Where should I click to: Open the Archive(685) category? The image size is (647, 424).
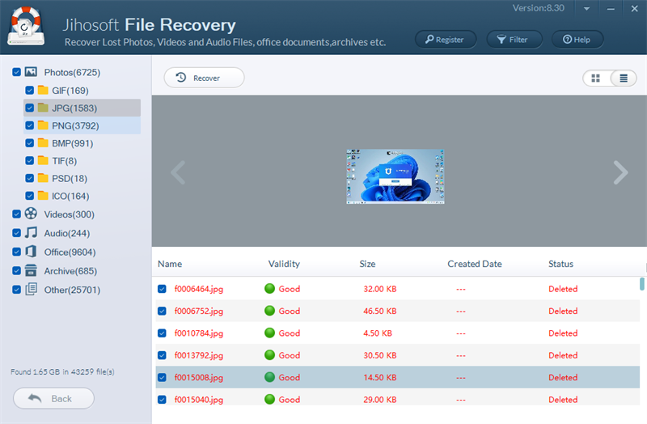70,271
